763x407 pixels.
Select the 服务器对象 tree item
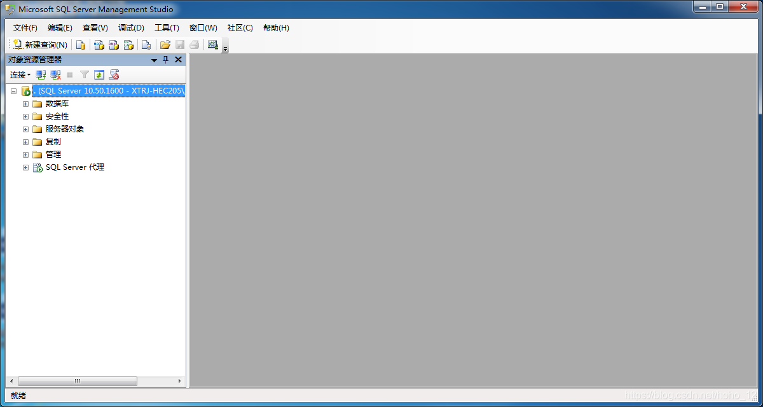tap(65, 129)
